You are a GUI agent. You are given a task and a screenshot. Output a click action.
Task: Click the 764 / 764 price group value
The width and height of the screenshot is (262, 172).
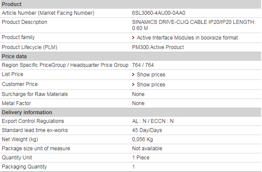coord(143,65)
